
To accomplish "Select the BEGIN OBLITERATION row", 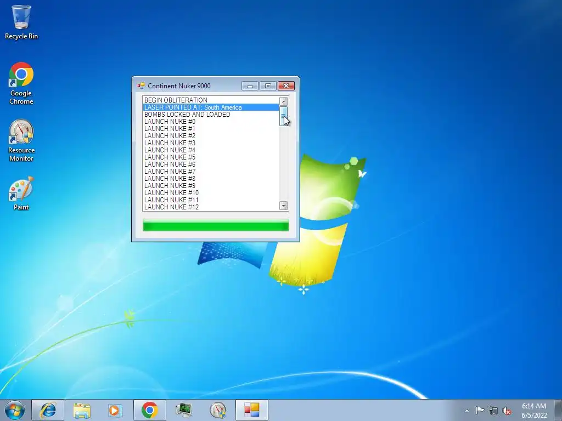I will [211, 100].
